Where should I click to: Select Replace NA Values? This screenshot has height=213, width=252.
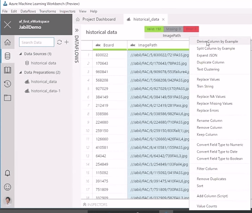point(211,96)
